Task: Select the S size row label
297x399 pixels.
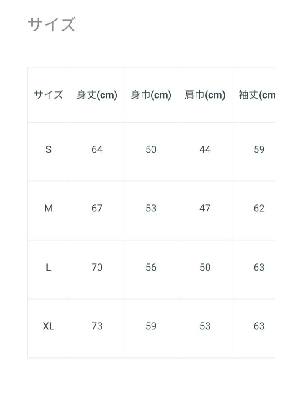Action: click(x=49, y=150)
